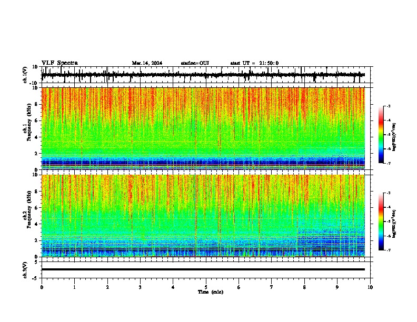Click the time axis tick label '3'

140,287
